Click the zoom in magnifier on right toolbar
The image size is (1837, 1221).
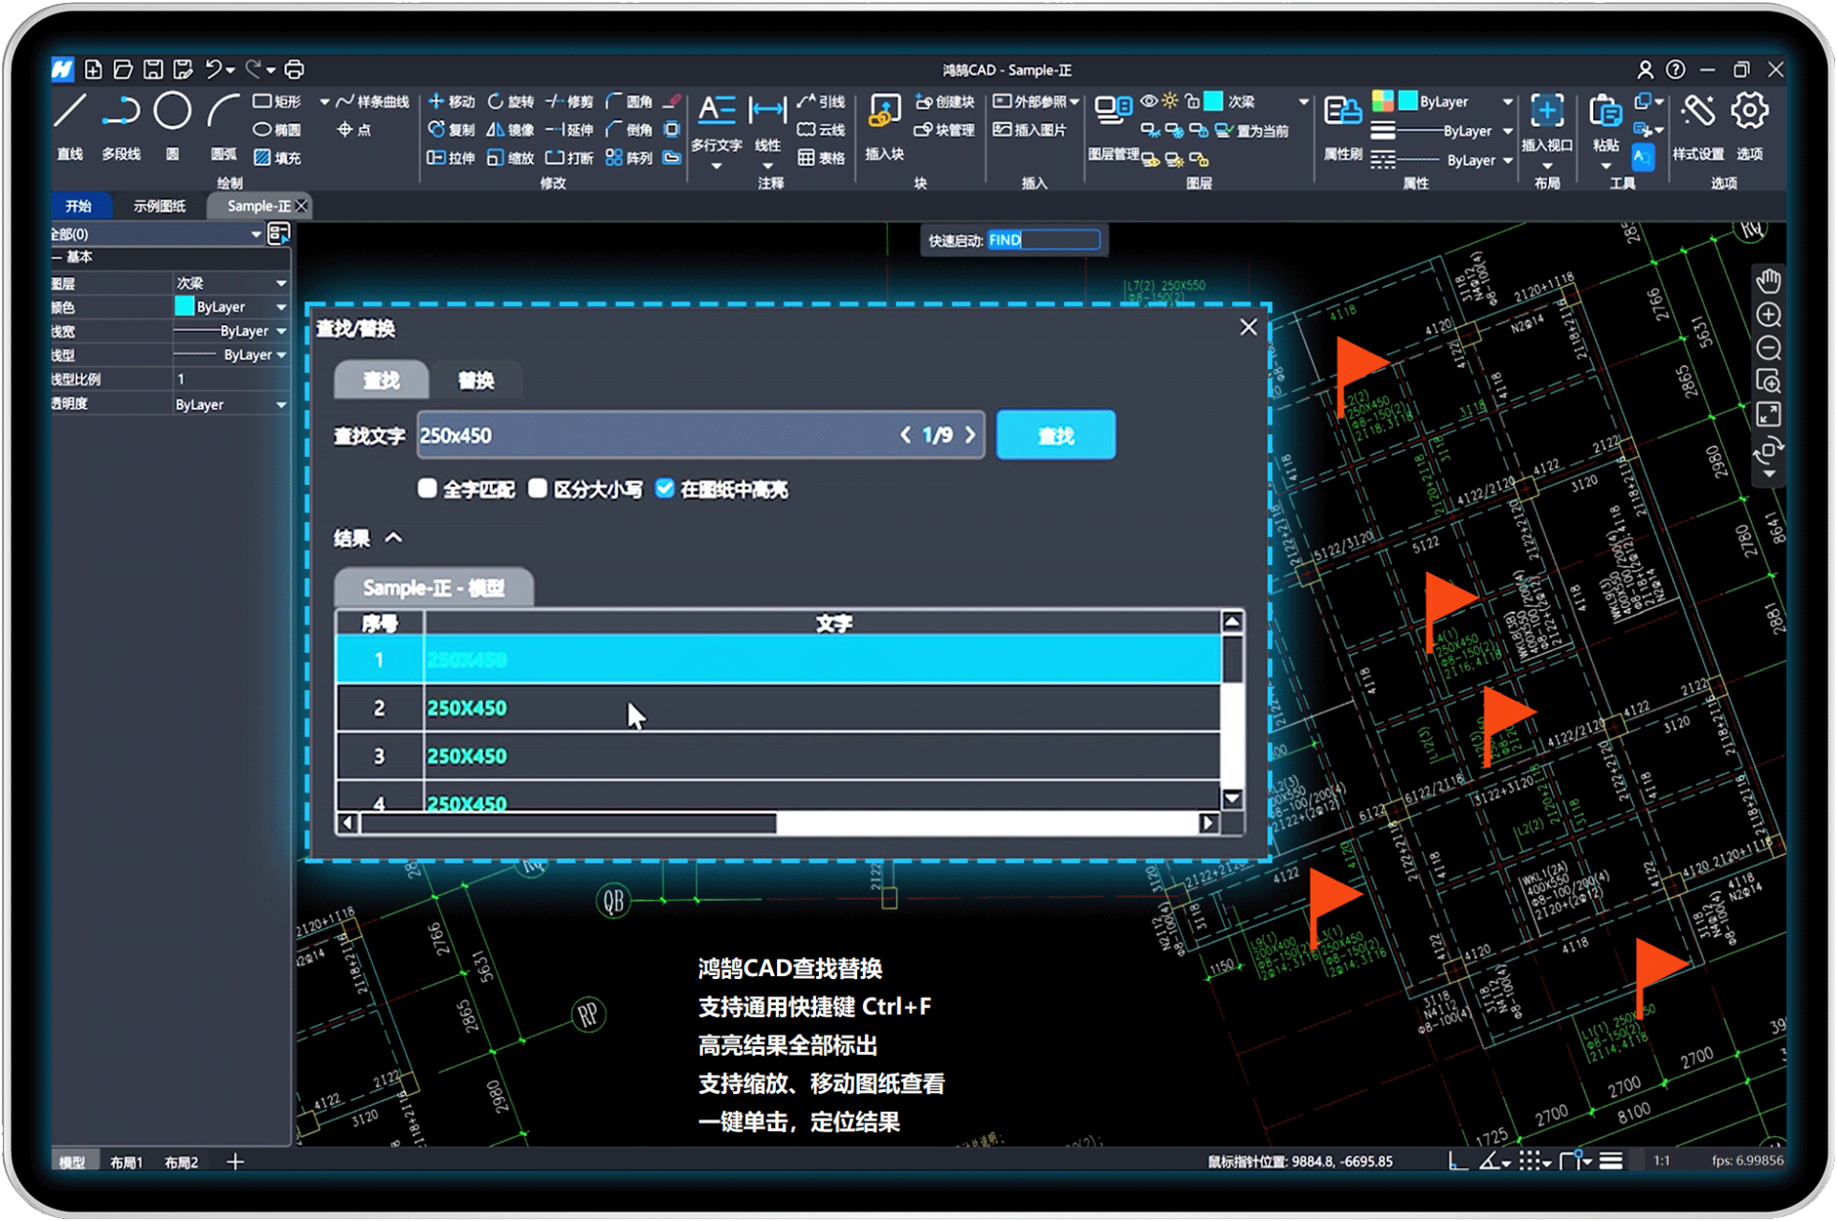(1768, 315)
